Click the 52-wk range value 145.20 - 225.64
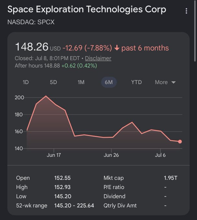Image resolution: width=197 pixels, height=220 pixels. coord(74,206)
